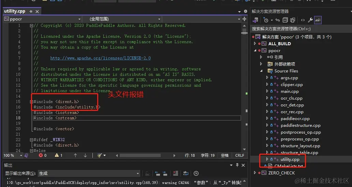Go to next message in output
The width and height of the screenshot is (352, 187).
click(165, 173)
